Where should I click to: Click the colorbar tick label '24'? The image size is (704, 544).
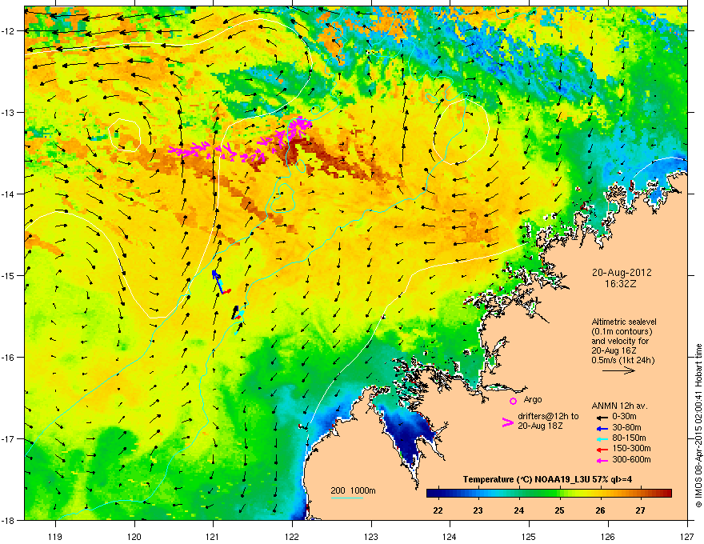518,510
